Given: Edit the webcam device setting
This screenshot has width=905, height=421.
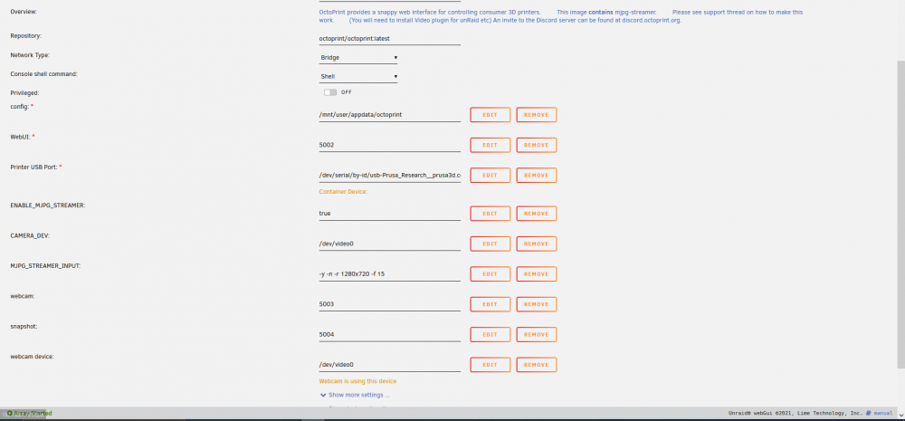Looking at the screenshot, I should (490, 365).
